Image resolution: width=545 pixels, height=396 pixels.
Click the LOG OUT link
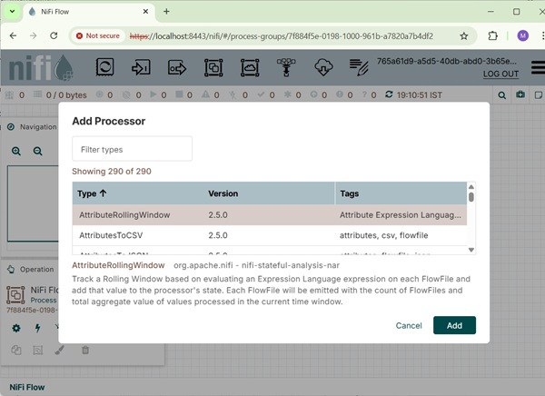point(500,74)
